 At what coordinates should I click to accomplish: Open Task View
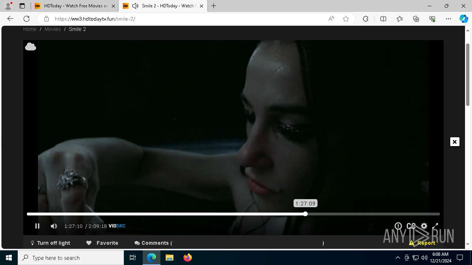click(x=133, y=258)
